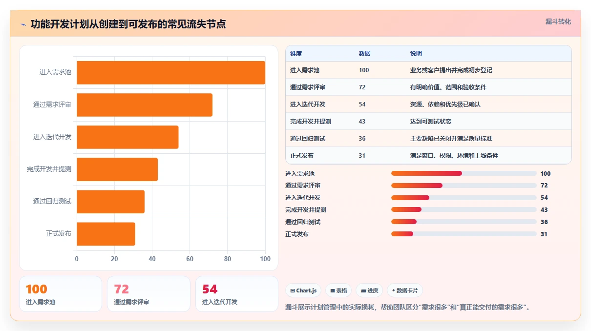The image size is (591, 331).
Task: Open the stat card showing 72 通过需求评审
Action: [148, 294]
